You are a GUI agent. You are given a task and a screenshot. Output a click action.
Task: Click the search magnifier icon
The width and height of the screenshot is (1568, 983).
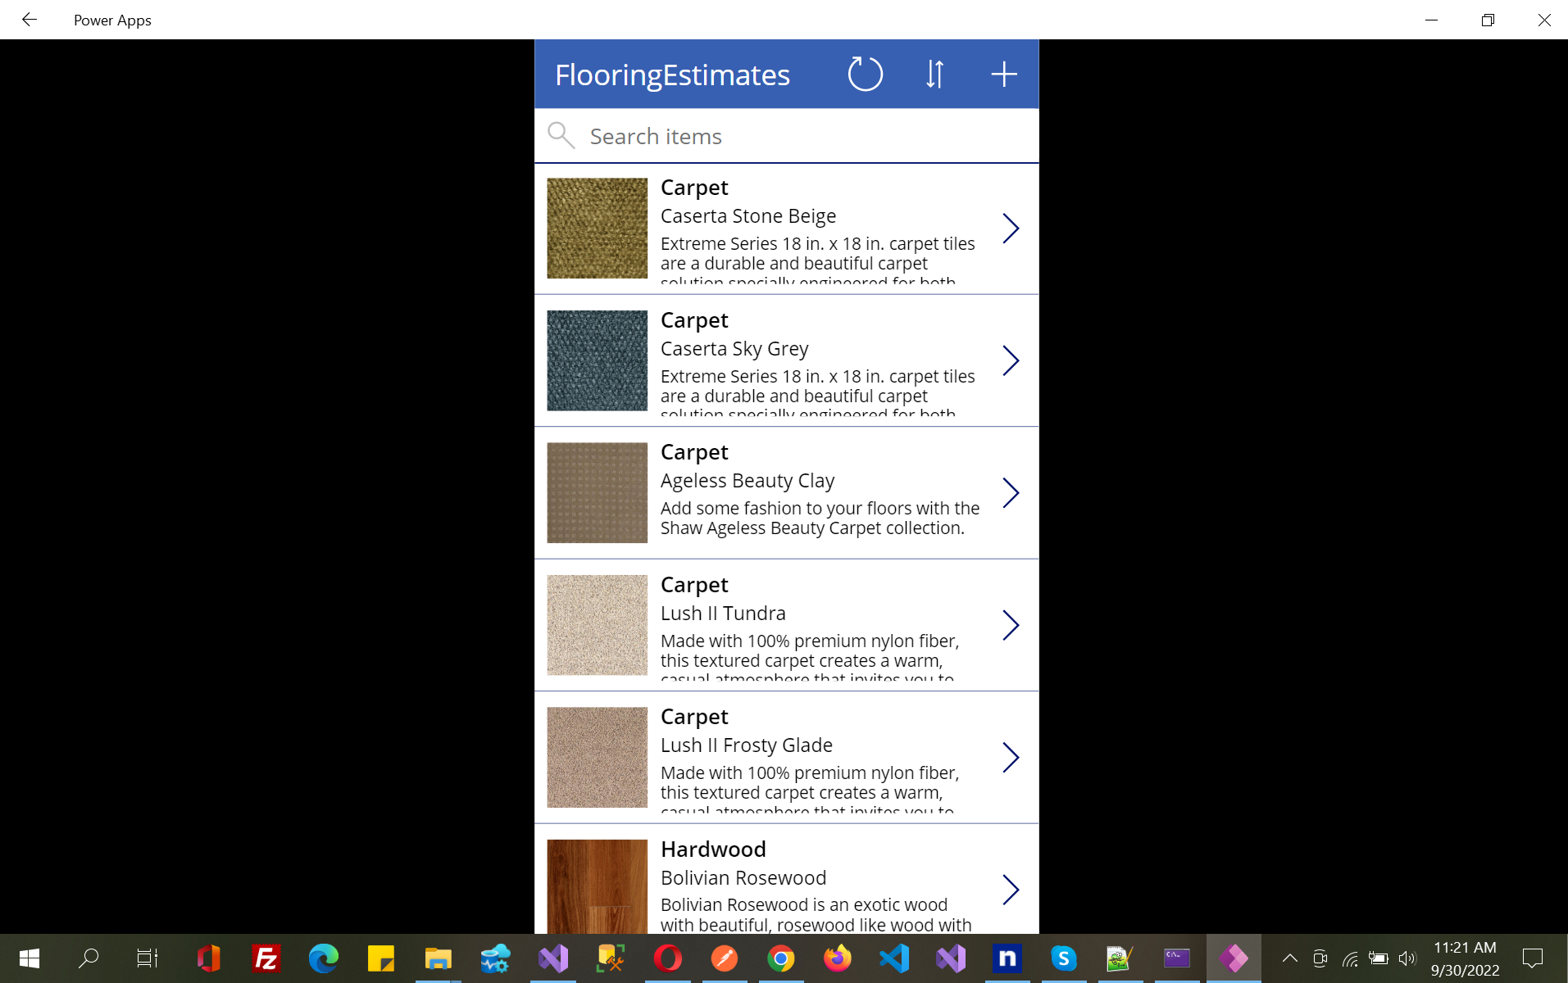tap(561, 136)
